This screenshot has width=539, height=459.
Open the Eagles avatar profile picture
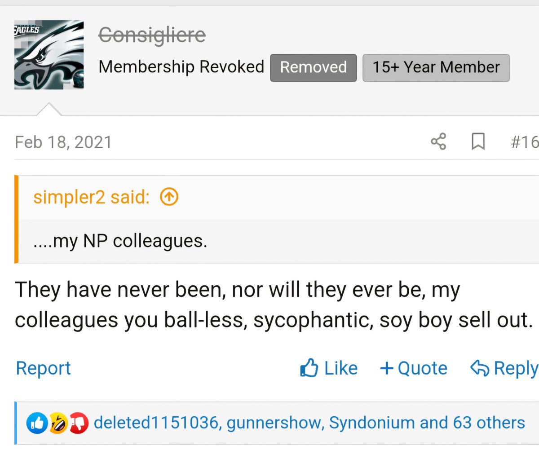(x=49, y=55)
